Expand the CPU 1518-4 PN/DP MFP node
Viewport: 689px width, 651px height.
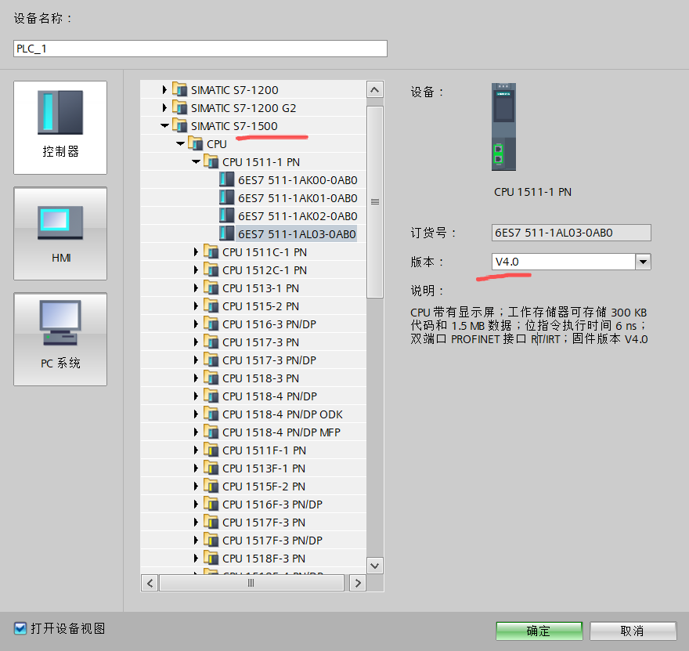(x=196, y=432)
